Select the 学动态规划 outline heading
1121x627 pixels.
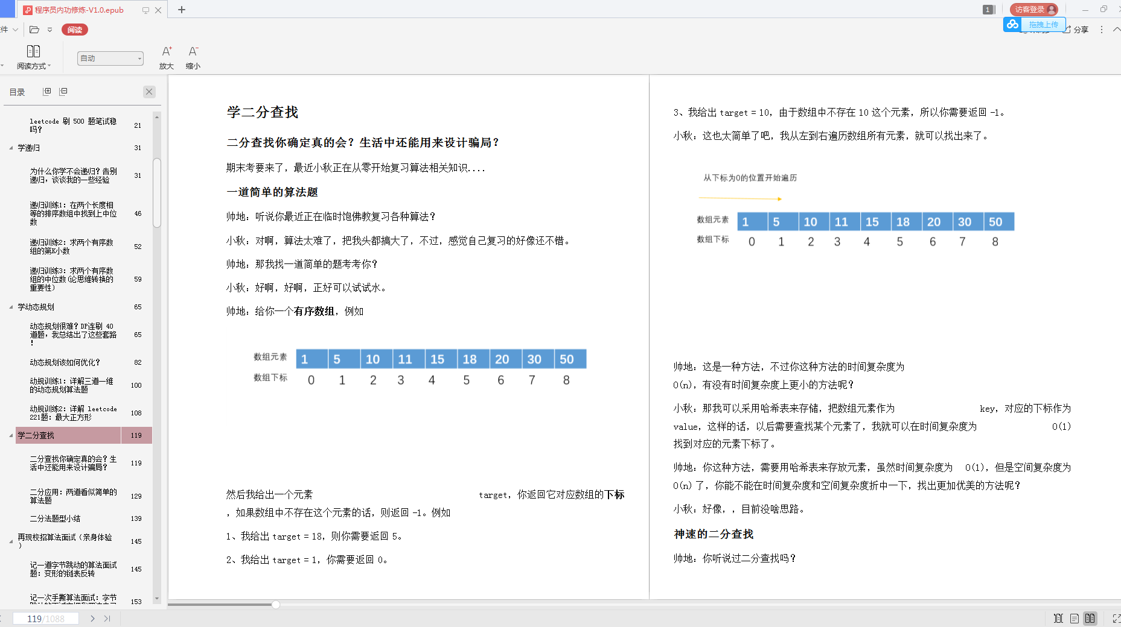[36, 307]
